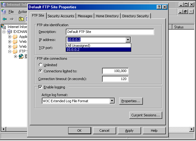
Task: Click the dialog's question mark help icon
Action: (159, 7)
